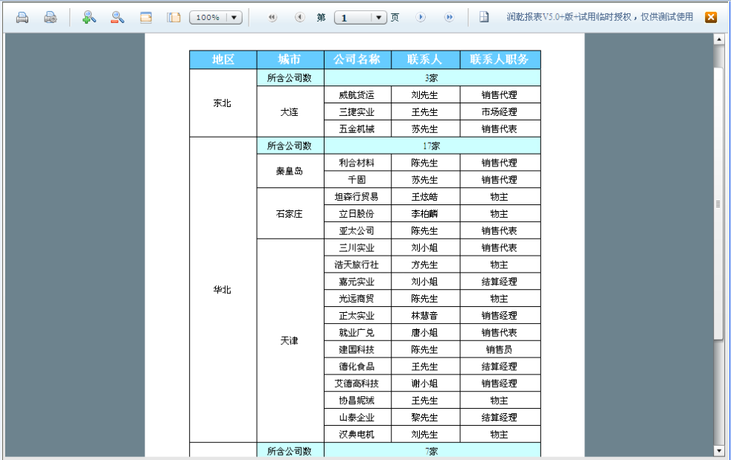Click the vertical scrollbar down arrow
The height and width of the screenshot is (460, 731).
[x=718, y=450]
